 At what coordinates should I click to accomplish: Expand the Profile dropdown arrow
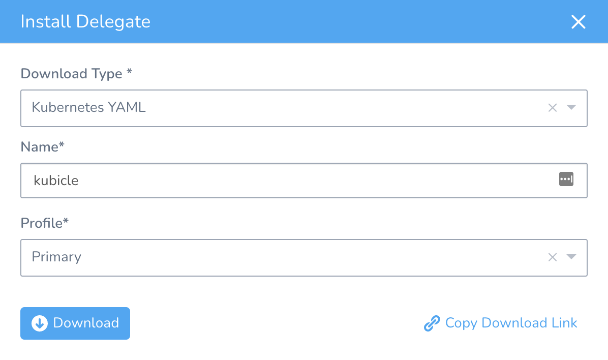[571, 257]
